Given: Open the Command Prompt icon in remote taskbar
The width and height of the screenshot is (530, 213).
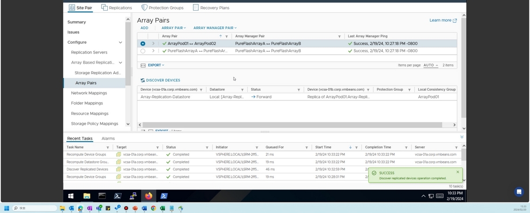Looking at the screenshot, I should (102, 196).
